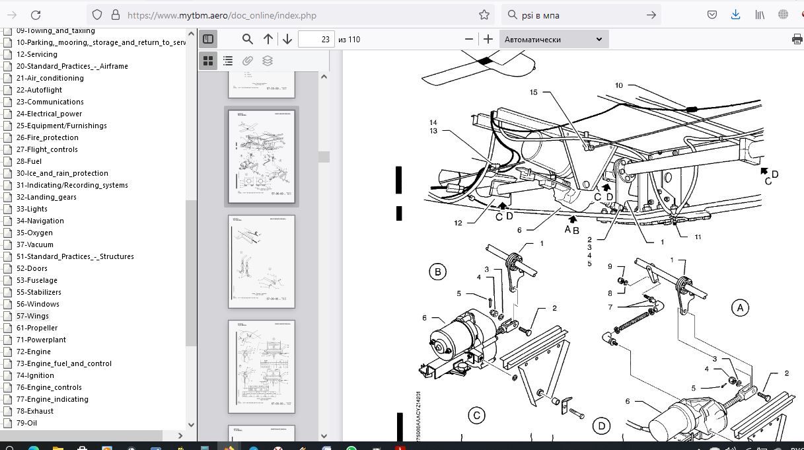The image size is (804, 450).
Task: Show the document outline view
Action: 228,61
